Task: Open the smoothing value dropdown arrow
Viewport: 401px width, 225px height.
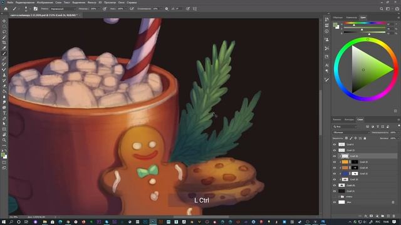Action: click(160, 9)
